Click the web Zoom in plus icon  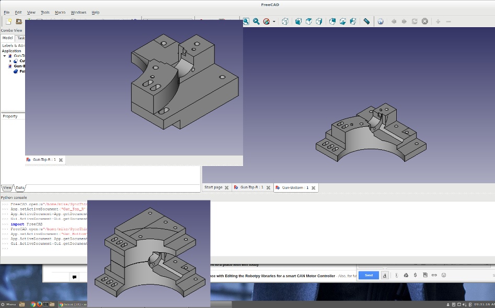[x=438, y=21]
